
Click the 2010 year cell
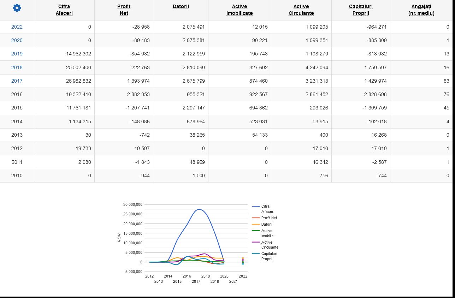17,175
